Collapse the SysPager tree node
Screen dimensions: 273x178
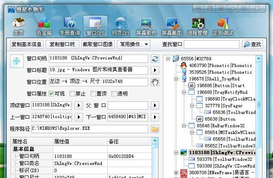click(192, 106)
